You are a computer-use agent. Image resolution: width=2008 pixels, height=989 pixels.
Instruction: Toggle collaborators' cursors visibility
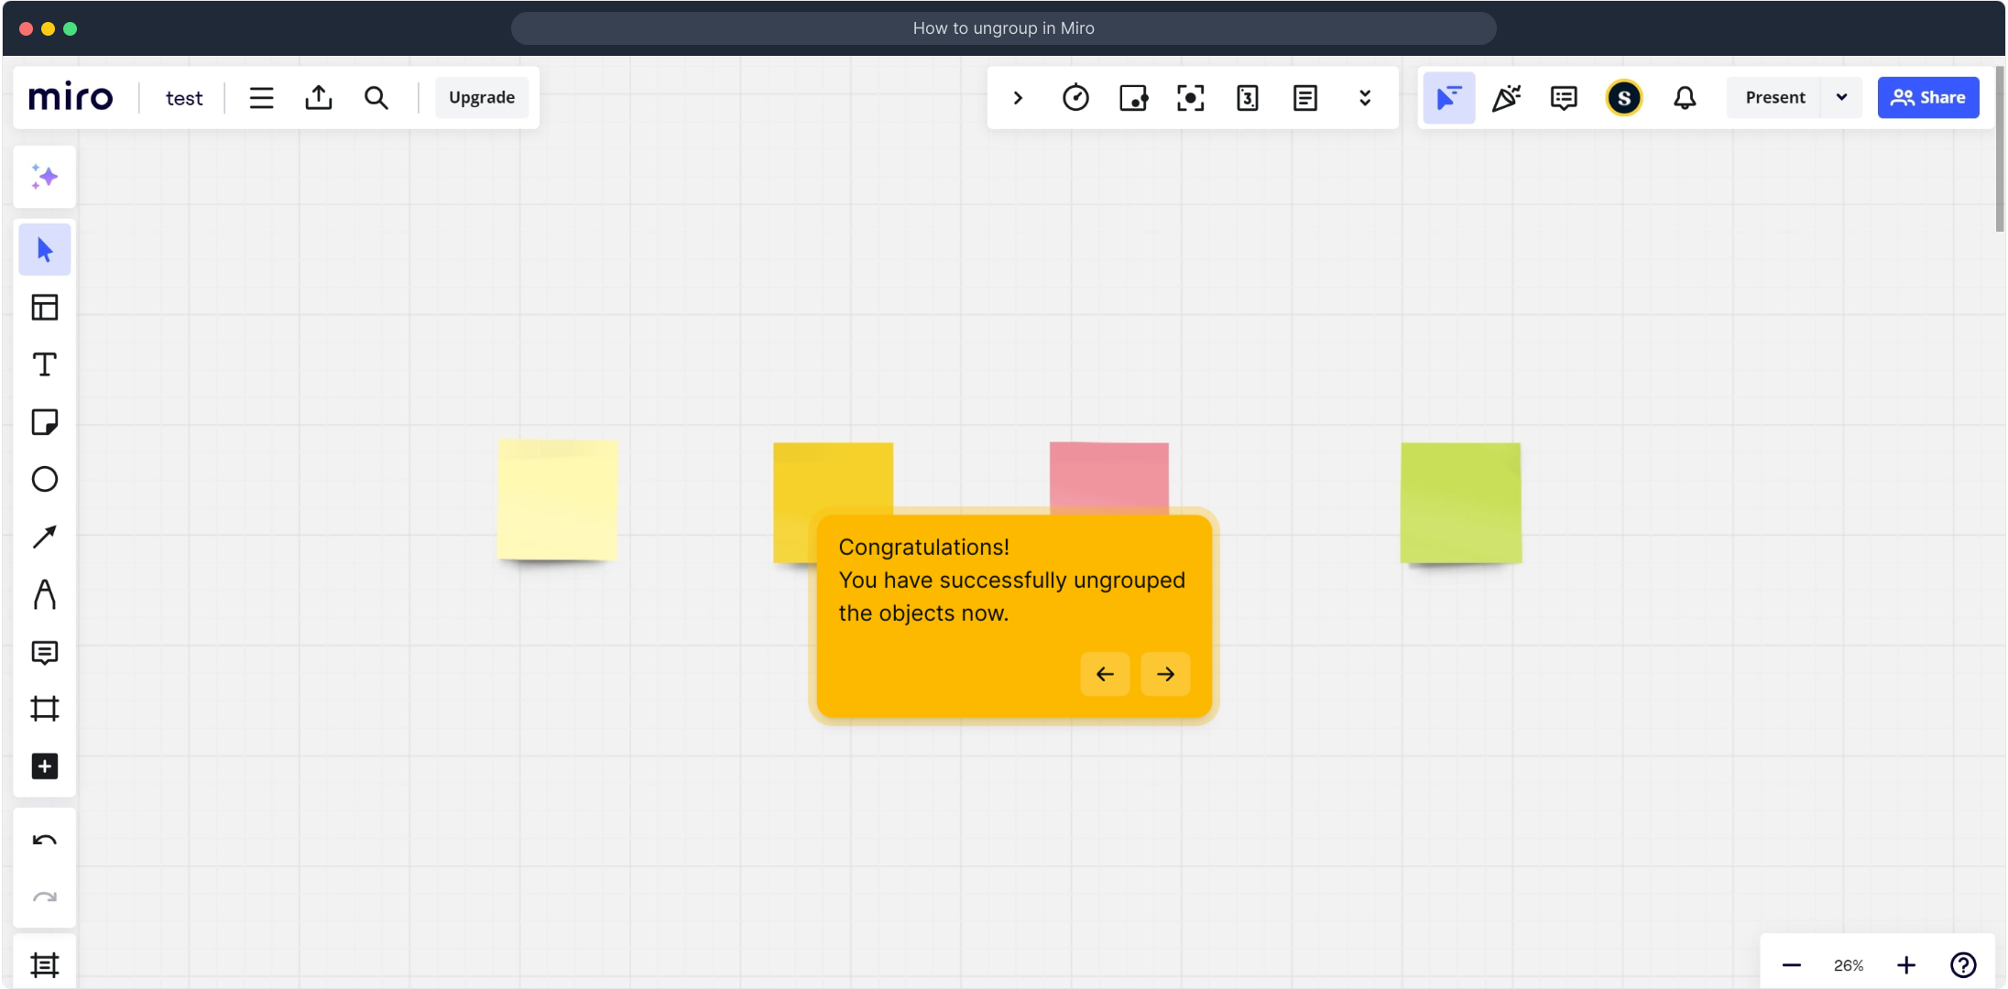tap(1448, 98)
